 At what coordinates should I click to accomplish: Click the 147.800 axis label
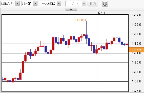point(137,81)
